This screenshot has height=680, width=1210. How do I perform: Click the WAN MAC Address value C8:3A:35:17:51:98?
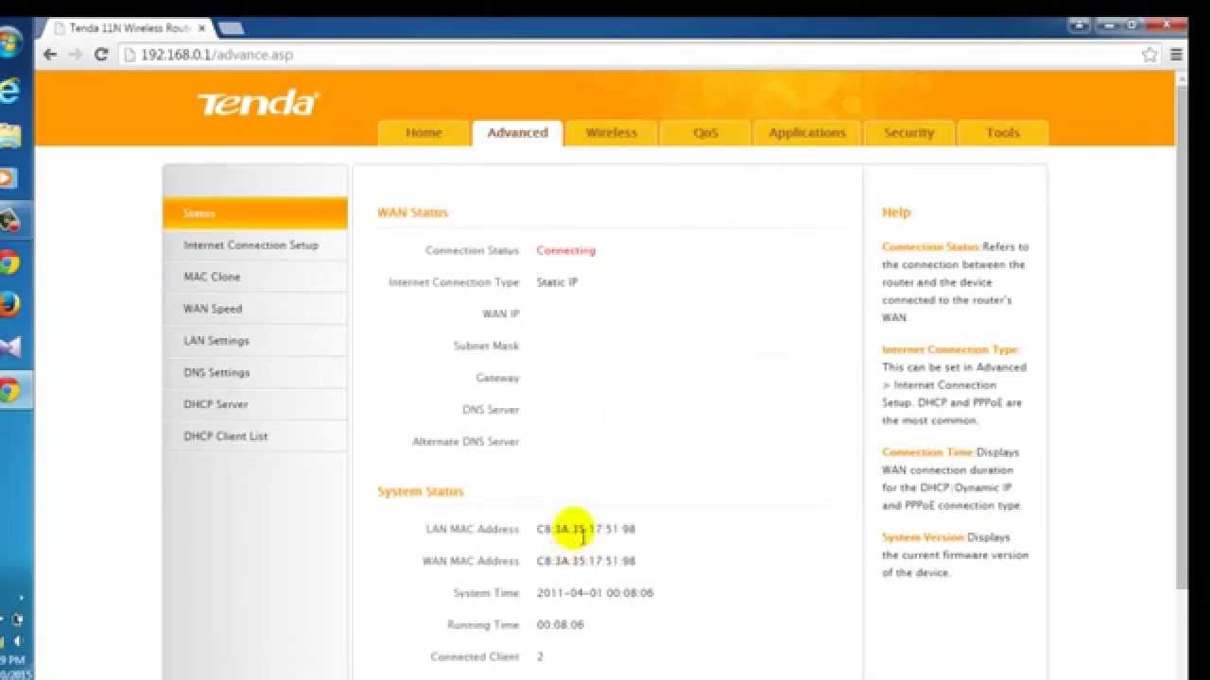point(586,561)
